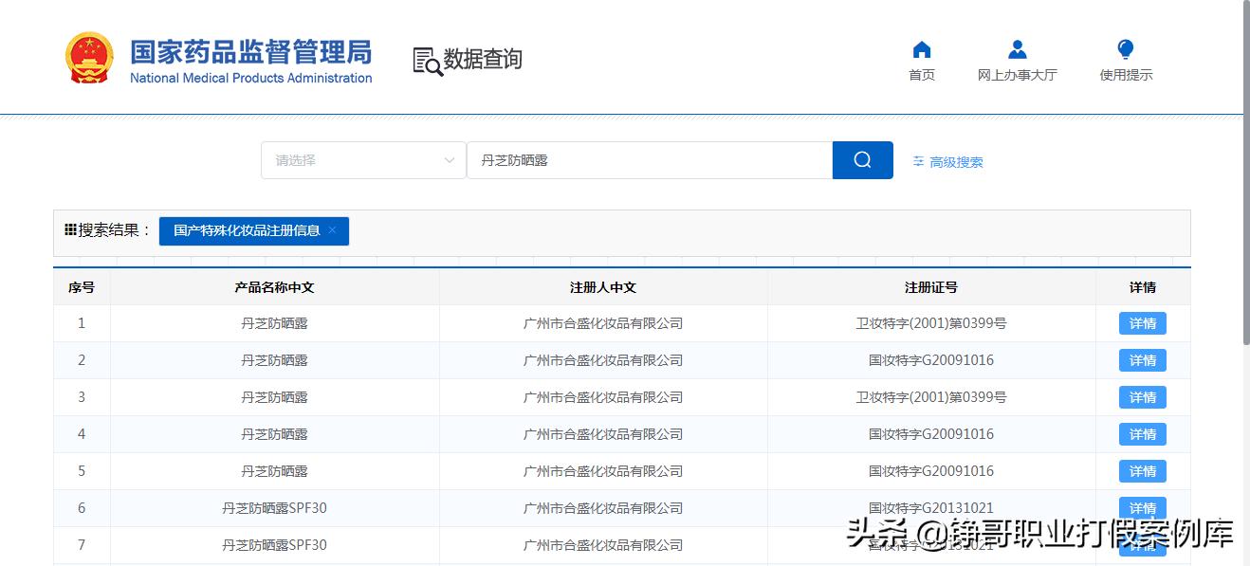This screenshot has width=1250, height=566.
Task: Click the 注册证号 column header
Action: (x=930, y=287)
